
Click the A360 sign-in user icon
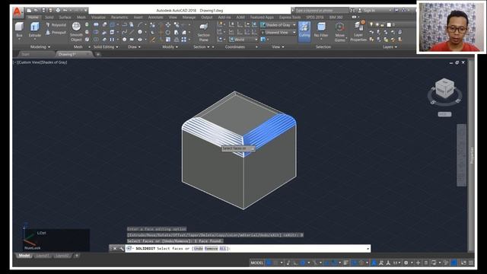(x=360, y=10)
